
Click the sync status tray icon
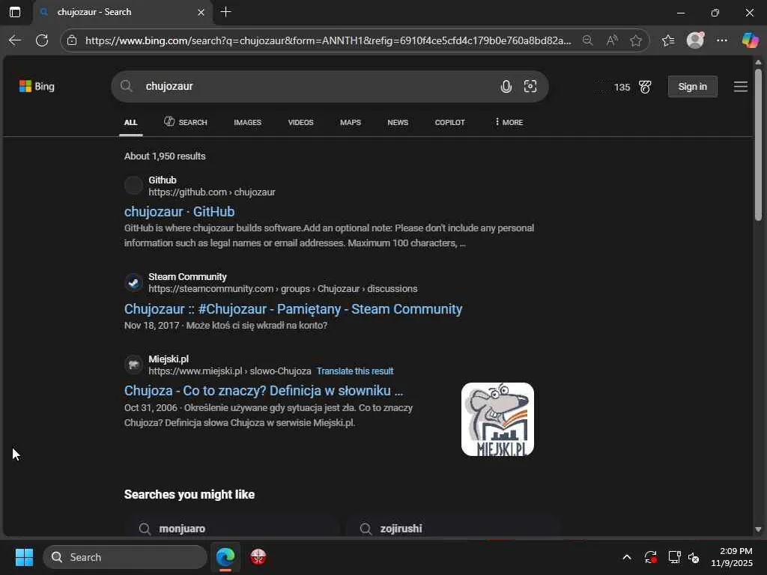(x=650, y=557)
